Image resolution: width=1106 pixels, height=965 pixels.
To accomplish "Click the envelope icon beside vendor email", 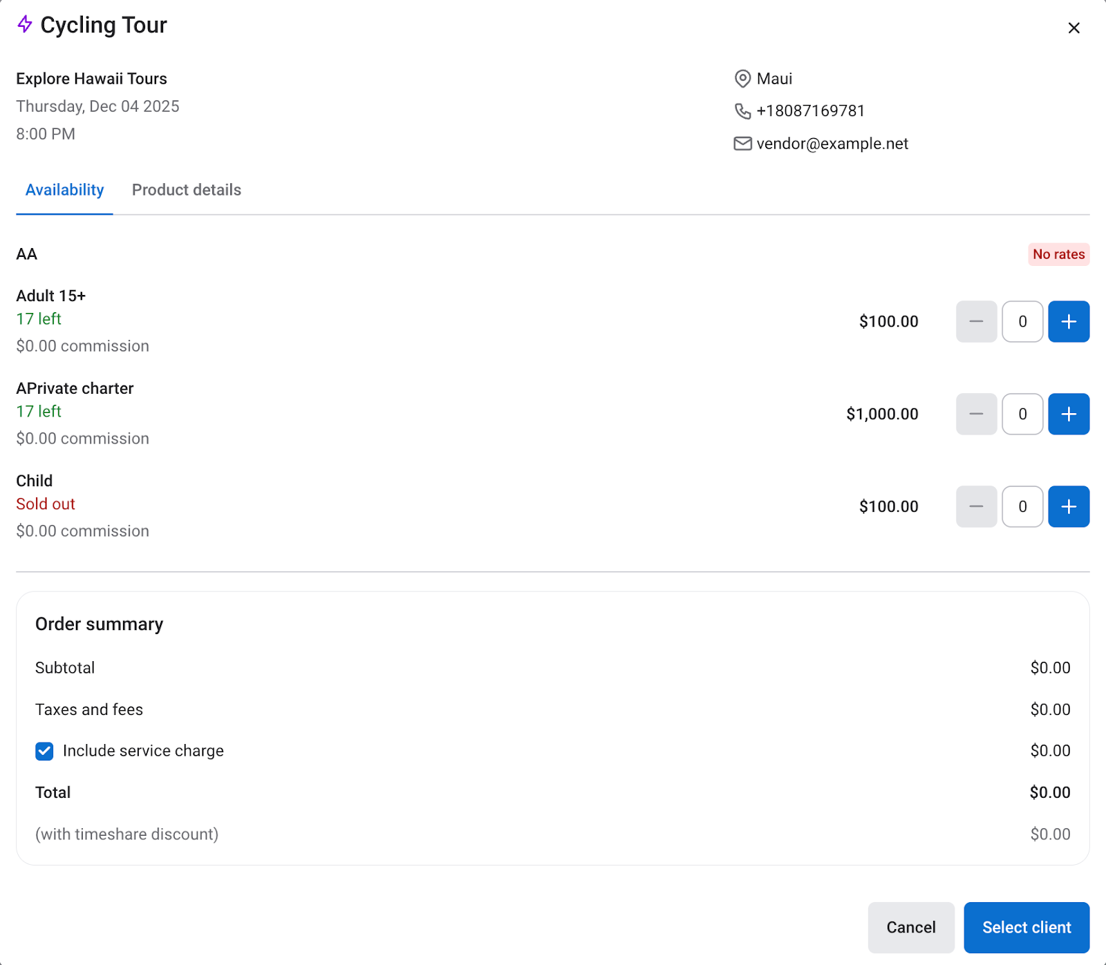I will pyautogui.click(x=742, y=144).
